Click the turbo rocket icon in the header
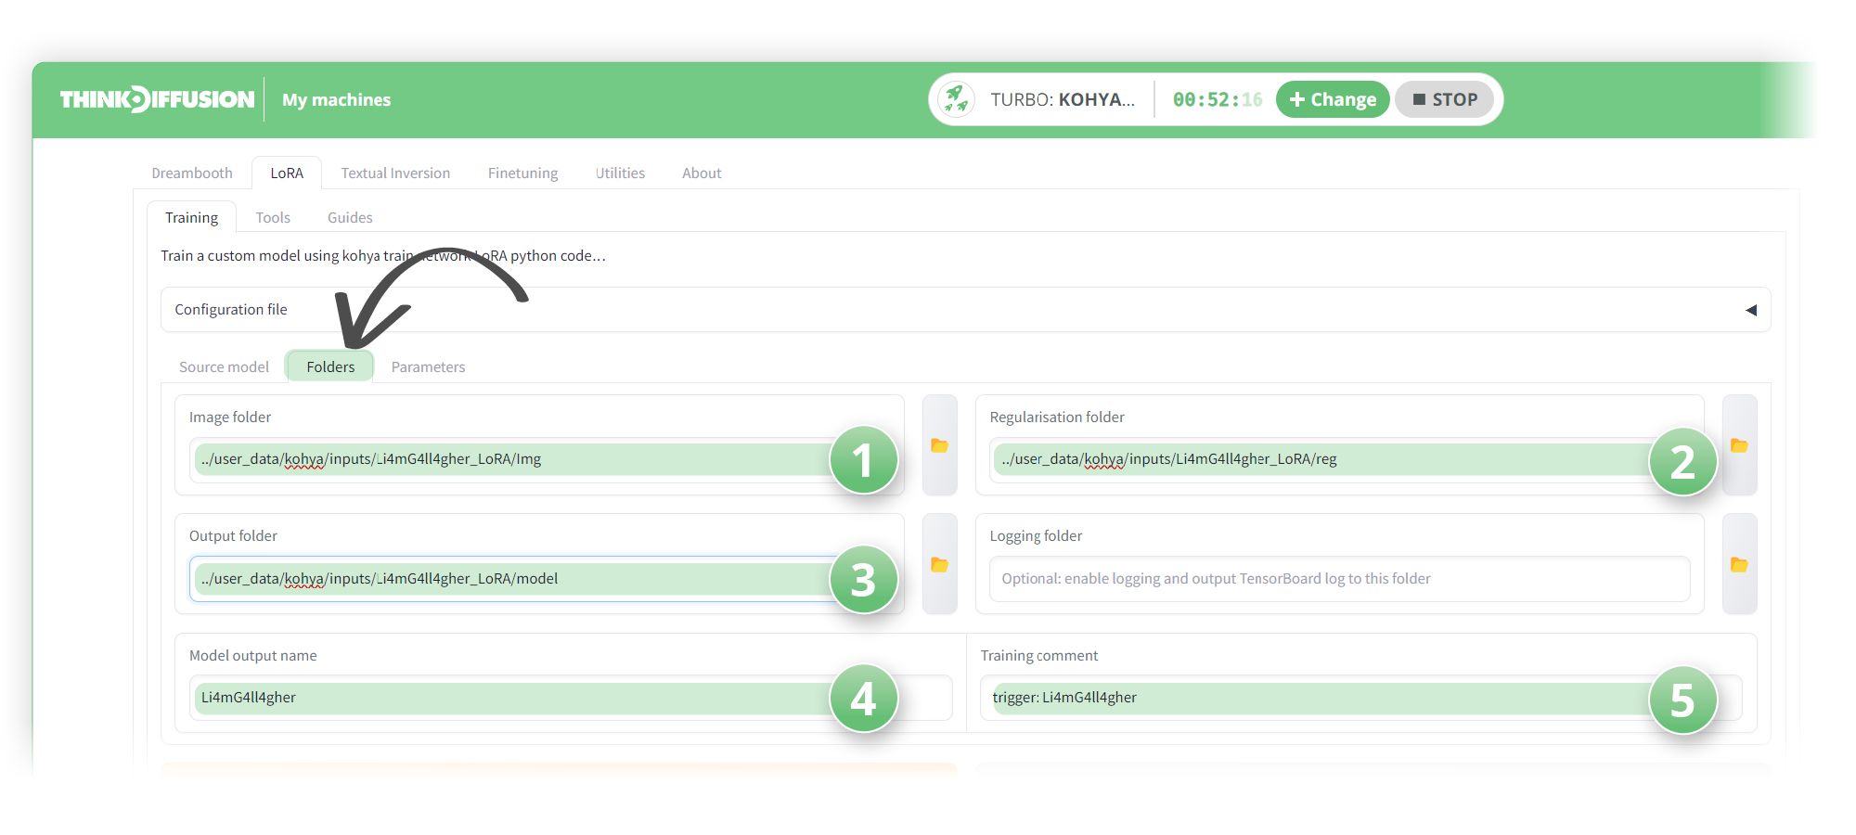 point(958,99)
